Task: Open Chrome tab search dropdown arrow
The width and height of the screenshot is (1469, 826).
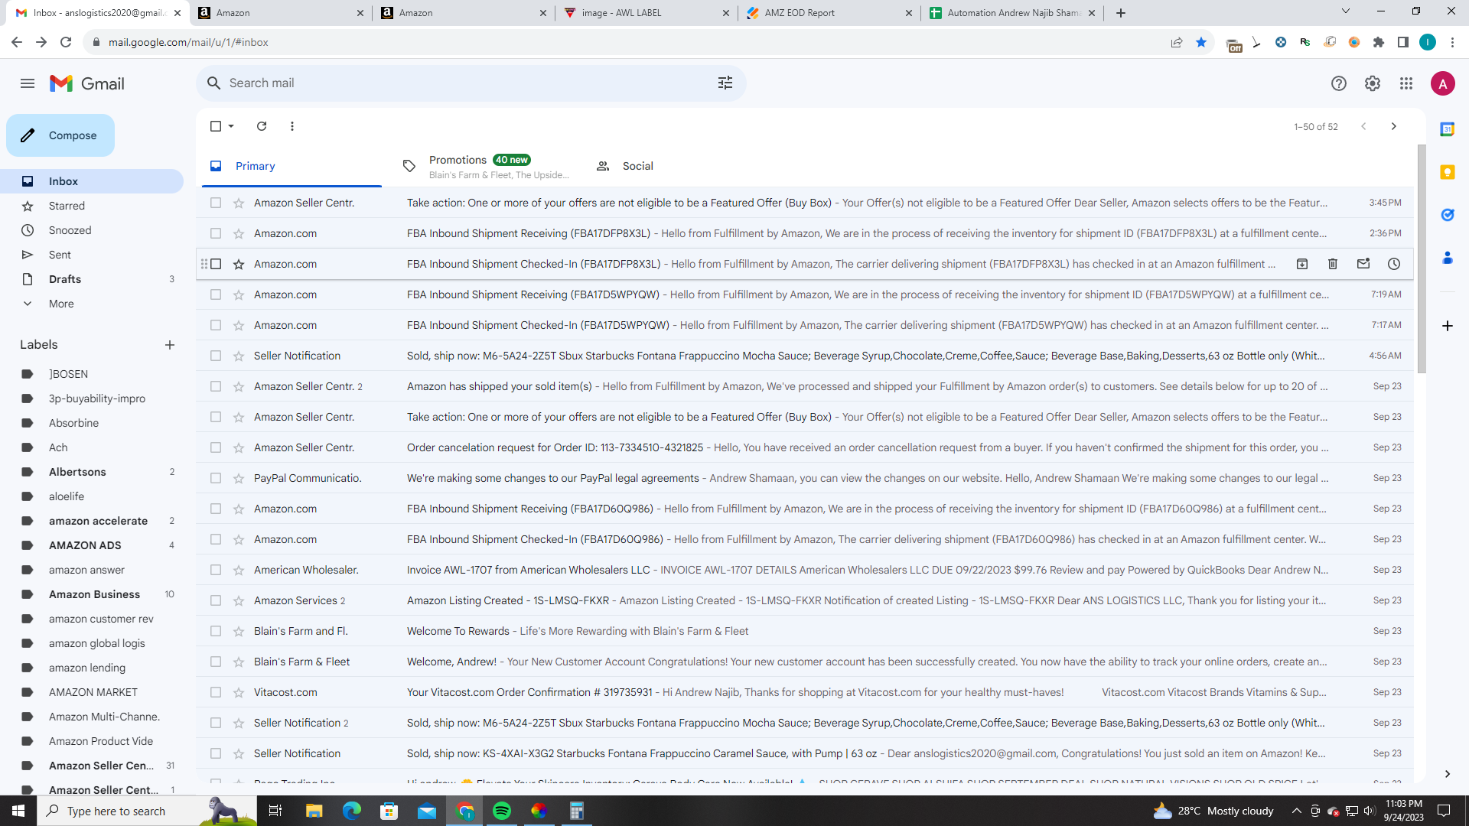Action: pyautogui.click(x=1346, y=11)
